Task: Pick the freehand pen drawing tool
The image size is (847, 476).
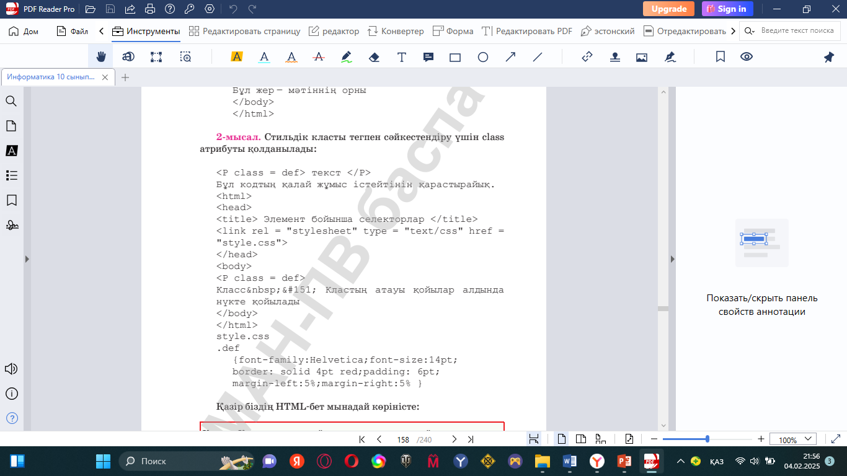Action: click(x=347, y=57)
